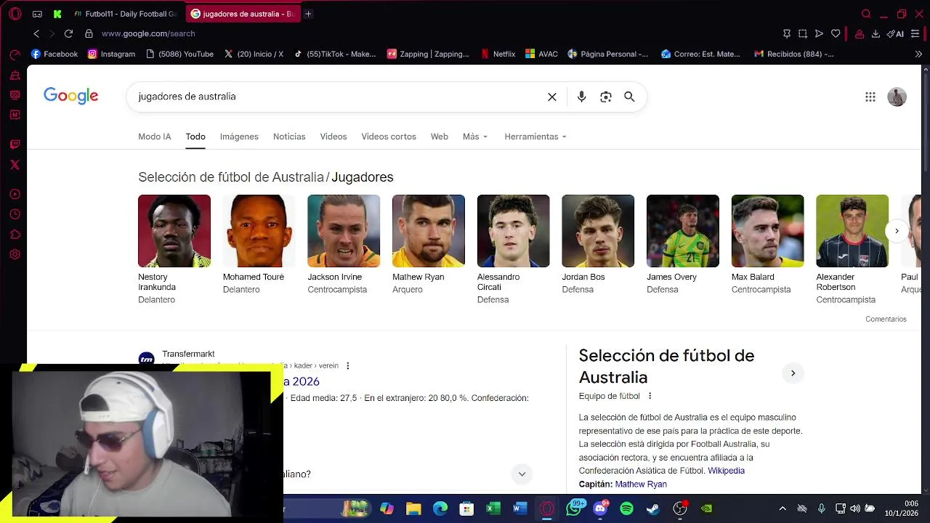Start voice search with the microphone icon
This screenshot has width=930, height=523.
click(581, 97)
